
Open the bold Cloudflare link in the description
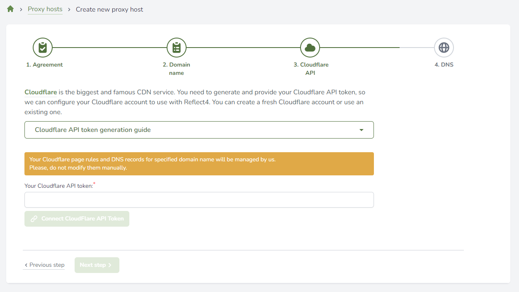click(x=41, y=92)
